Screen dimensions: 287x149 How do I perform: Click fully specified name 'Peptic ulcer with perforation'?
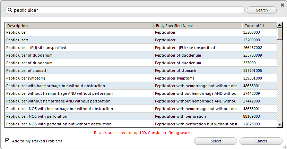(181, 116)
